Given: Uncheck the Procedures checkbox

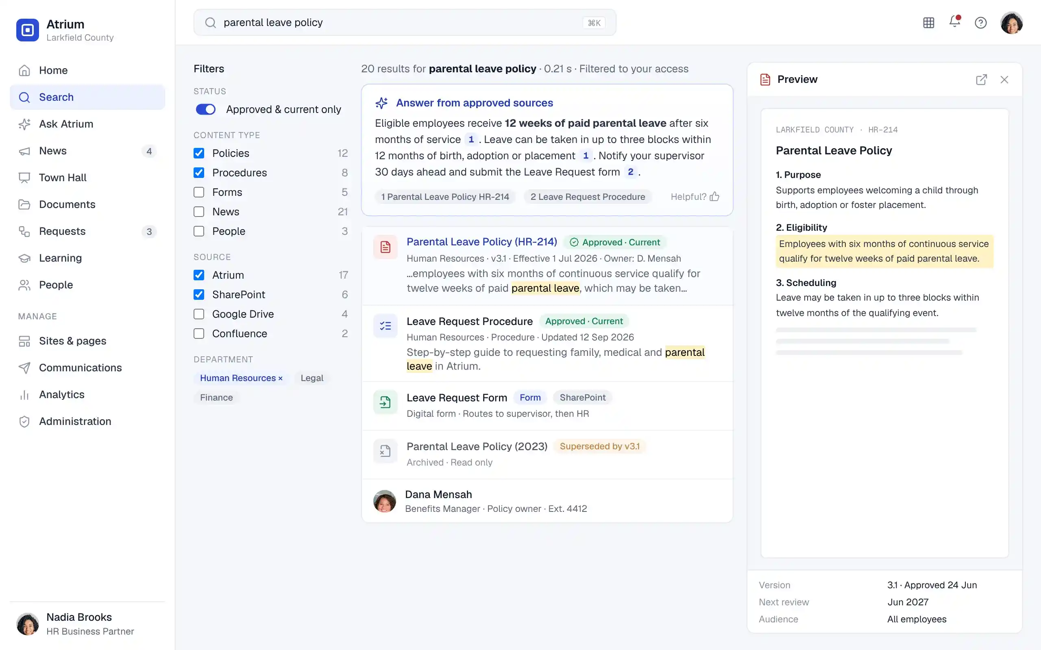Looking at the screenshot, I should point(199,172).
